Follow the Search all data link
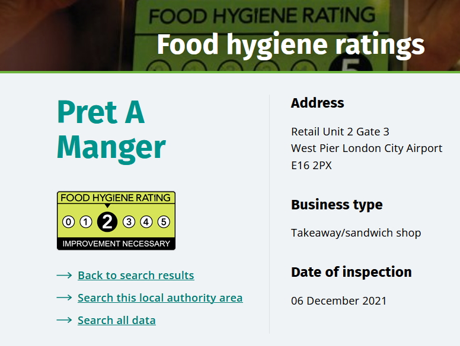The image size is (460, 346). 117,321
